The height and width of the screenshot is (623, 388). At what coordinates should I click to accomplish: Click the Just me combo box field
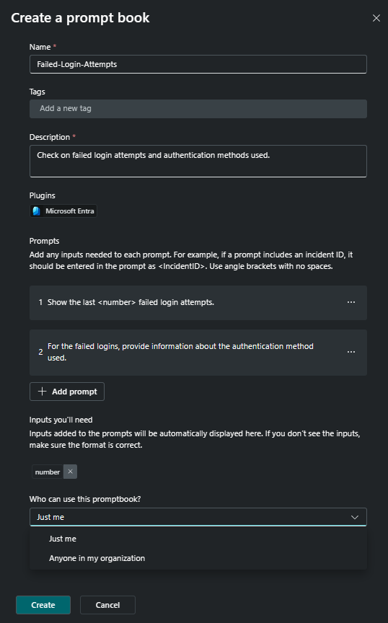pos(198,517)
